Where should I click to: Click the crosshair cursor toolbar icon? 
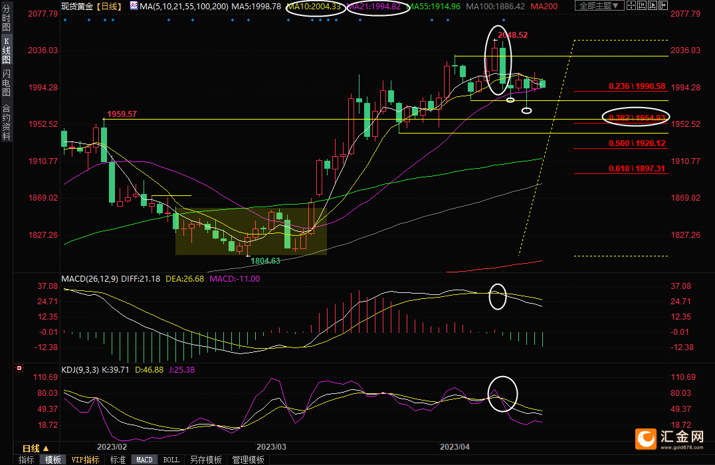631,5
